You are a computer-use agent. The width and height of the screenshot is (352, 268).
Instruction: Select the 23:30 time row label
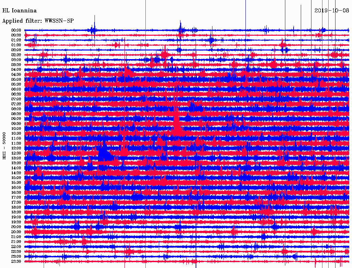(16, 261)
